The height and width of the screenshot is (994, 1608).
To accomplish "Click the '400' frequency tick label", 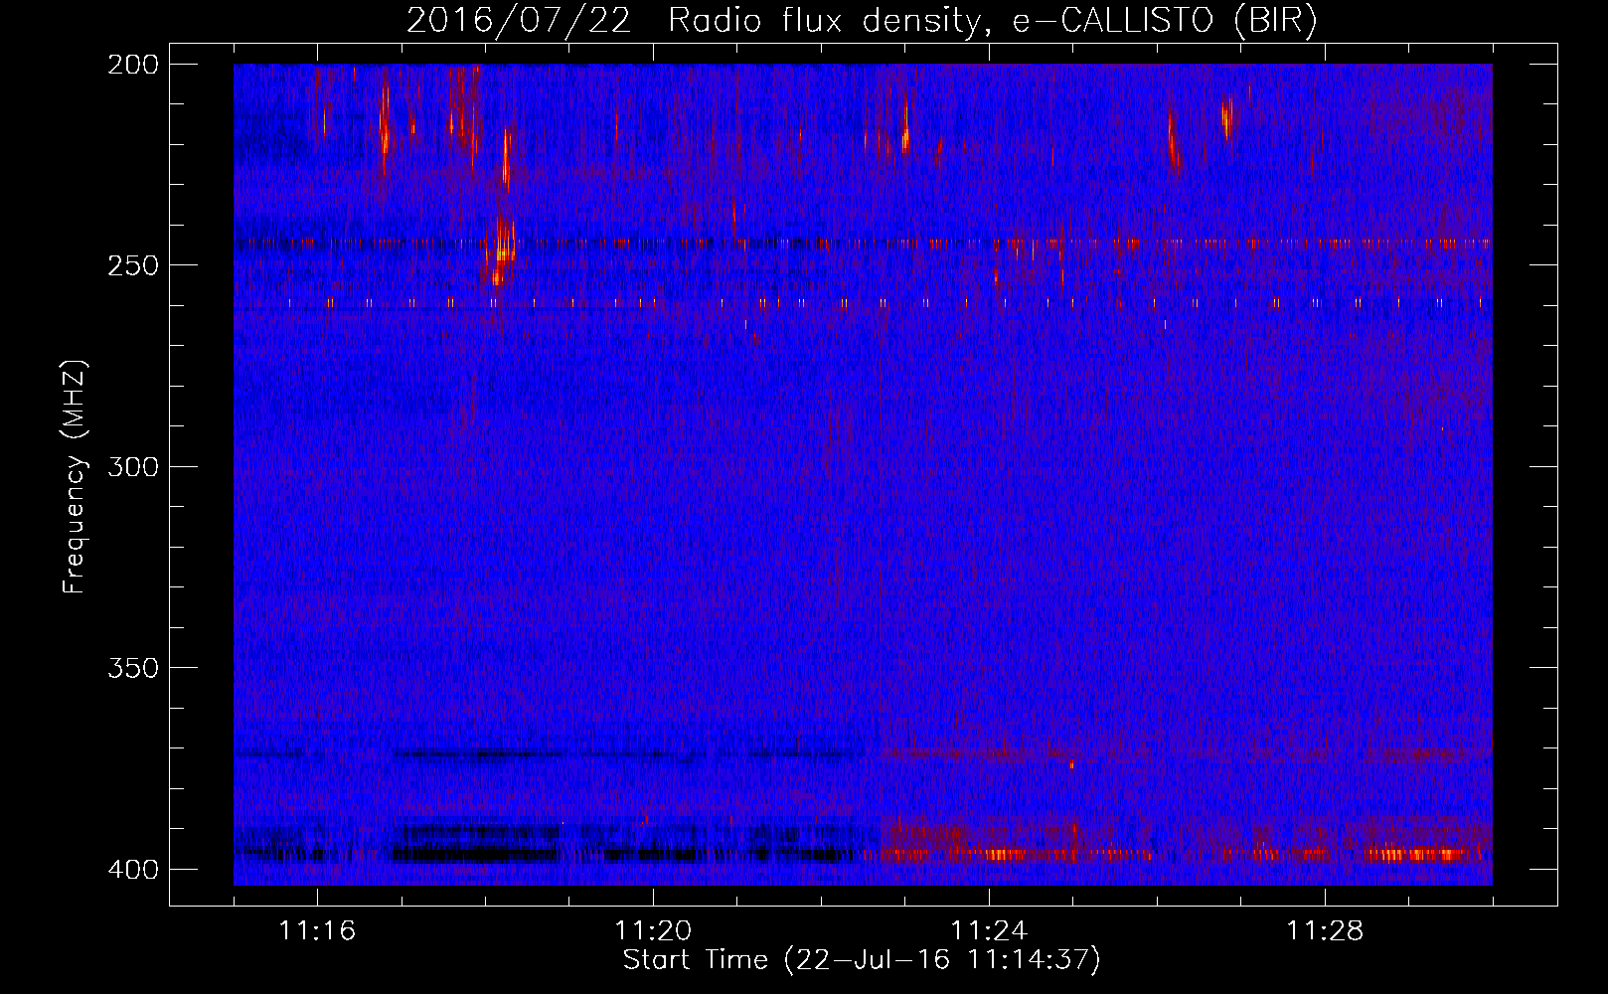I will tap(132, 870).
